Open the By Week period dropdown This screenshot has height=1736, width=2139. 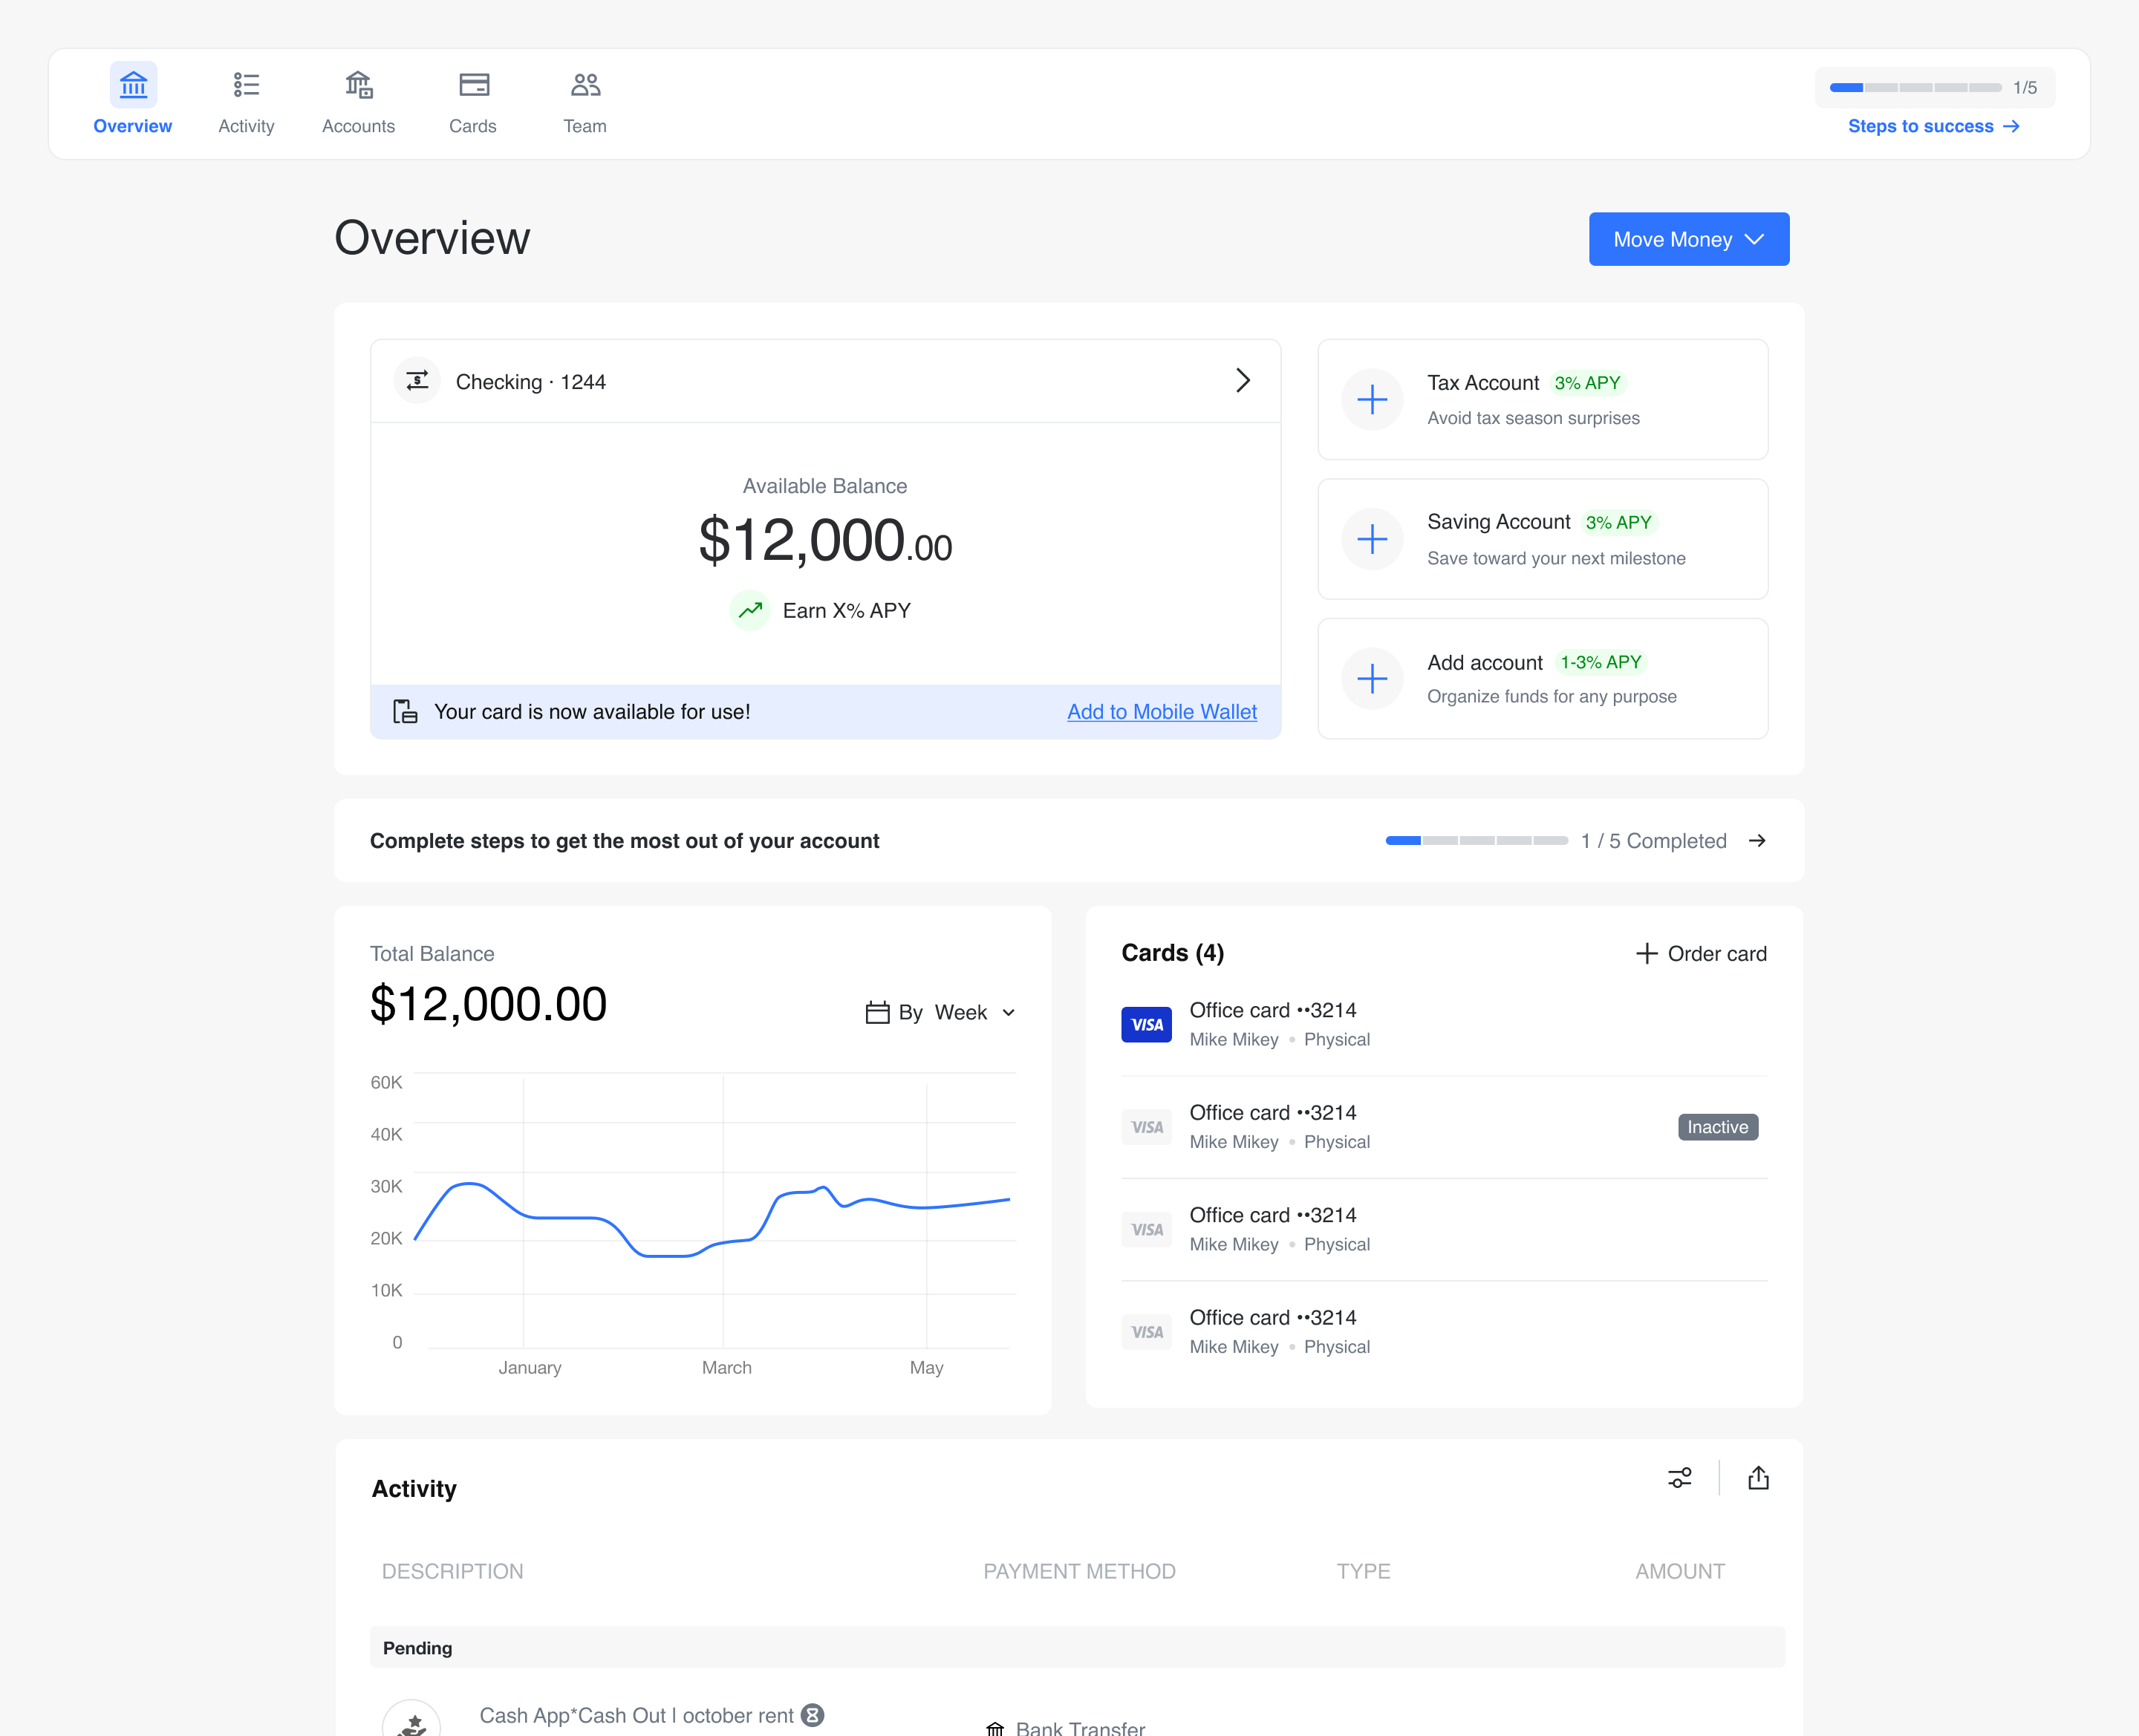pos(941,1013)
